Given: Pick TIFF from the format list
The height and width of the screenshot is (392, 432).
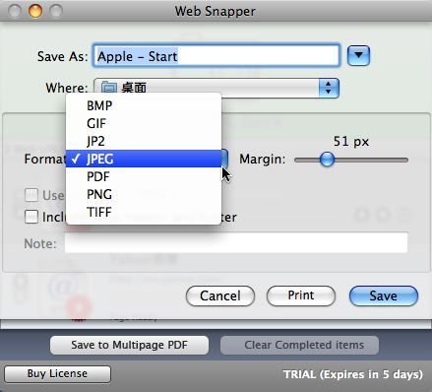Looking at the screenshot, I should pos(144,212).
